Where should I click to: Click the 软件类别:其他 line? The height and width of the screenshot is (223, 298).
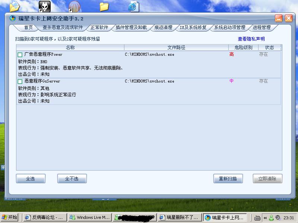click(34, 88)
